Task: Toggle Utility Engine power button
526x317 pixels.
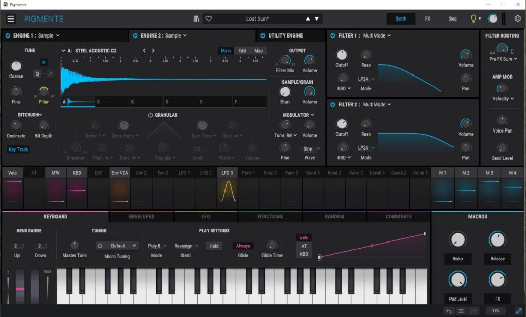Action: (262, 35)
